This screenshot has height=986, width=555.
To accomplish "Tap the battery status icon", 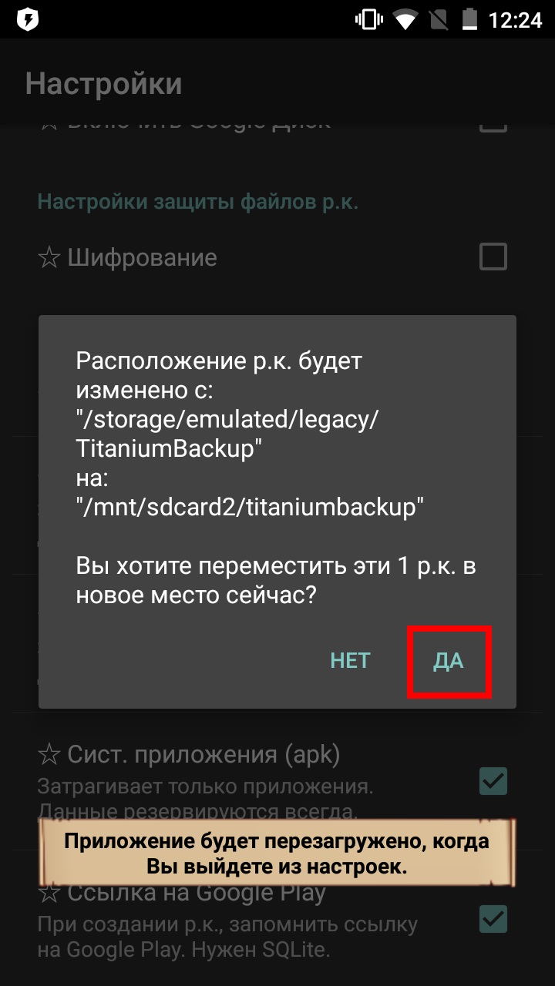I will 468,19.
